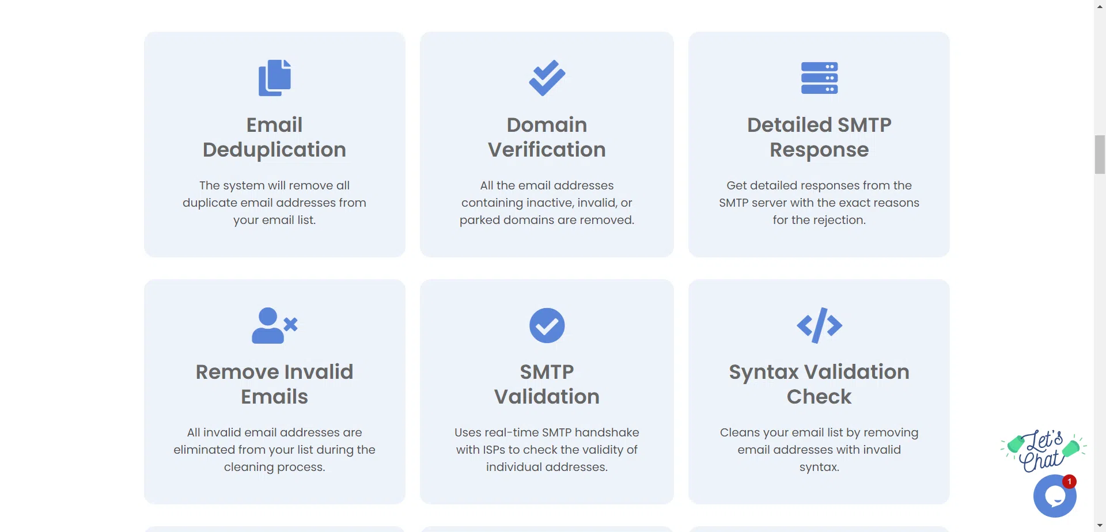The height and width of the screenshot is (532, 1106).
Task: Click the scrollbar down arrow
Action: [x=1100, y=526]
